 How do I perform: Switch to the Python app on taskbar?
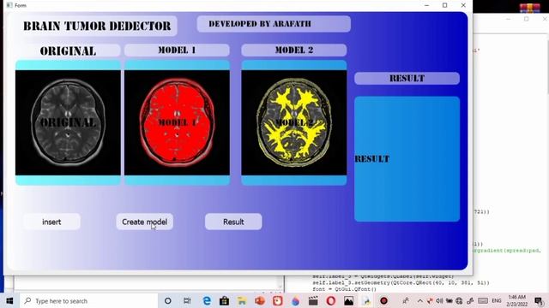click(x=366, y=300)
